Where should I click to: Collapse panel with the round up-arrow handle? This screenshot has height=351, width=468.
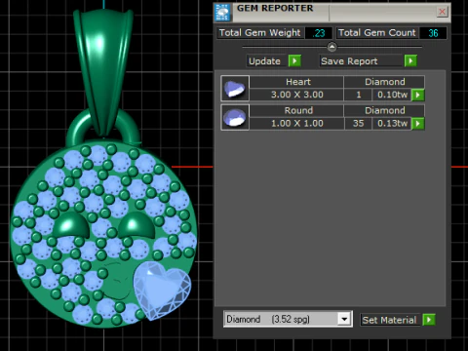click(x=331, y=47)
